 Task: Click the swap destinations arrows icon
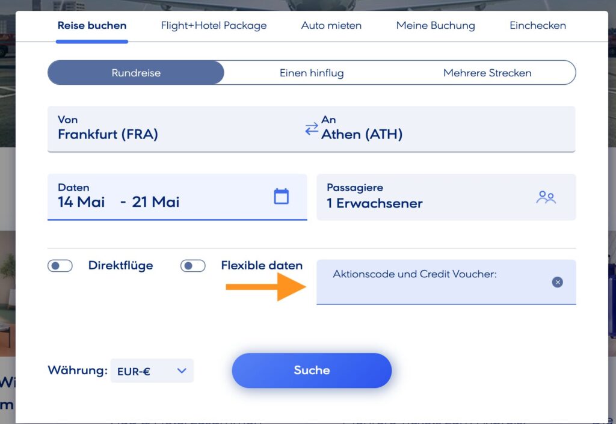pos(311,128)
